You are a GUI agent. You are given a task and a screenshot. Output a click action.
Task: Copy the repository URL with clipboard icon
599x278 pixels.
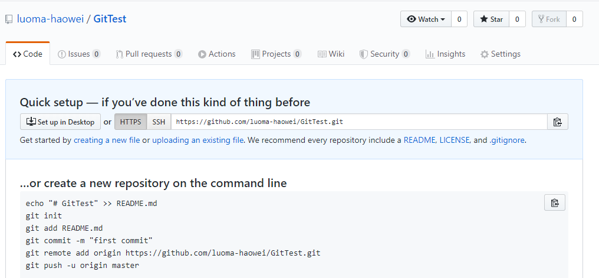pyautogui.click(x=557, y=122)
